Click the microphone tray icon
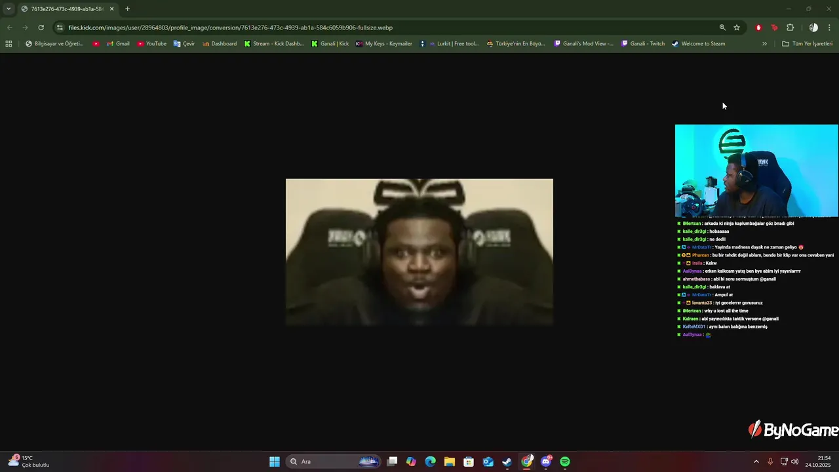 pos(770,462)
